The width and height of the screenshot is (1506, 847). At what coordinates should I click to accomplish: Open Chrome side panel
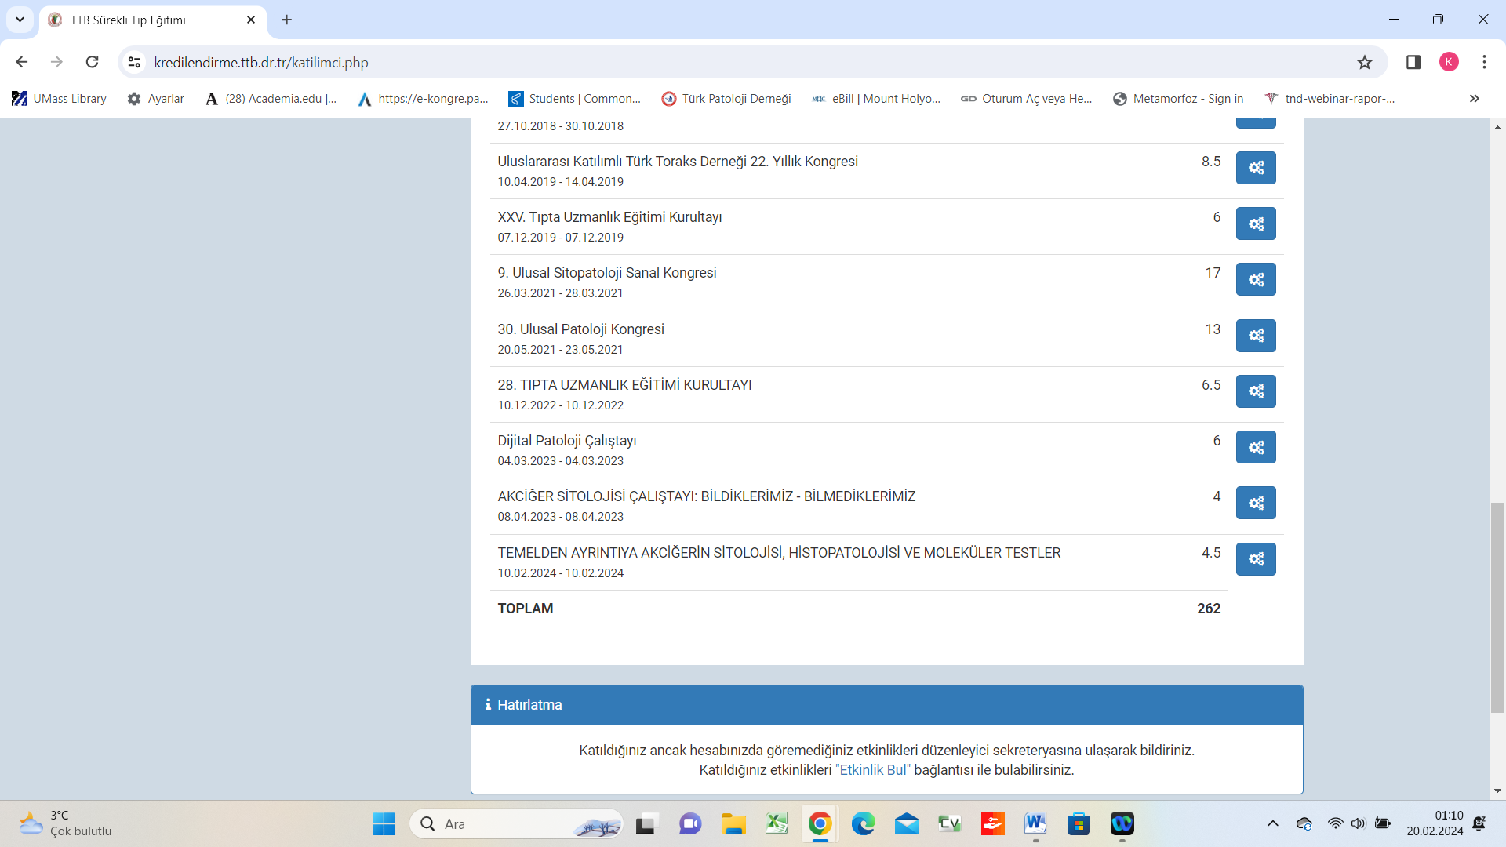pos(1413,62)
